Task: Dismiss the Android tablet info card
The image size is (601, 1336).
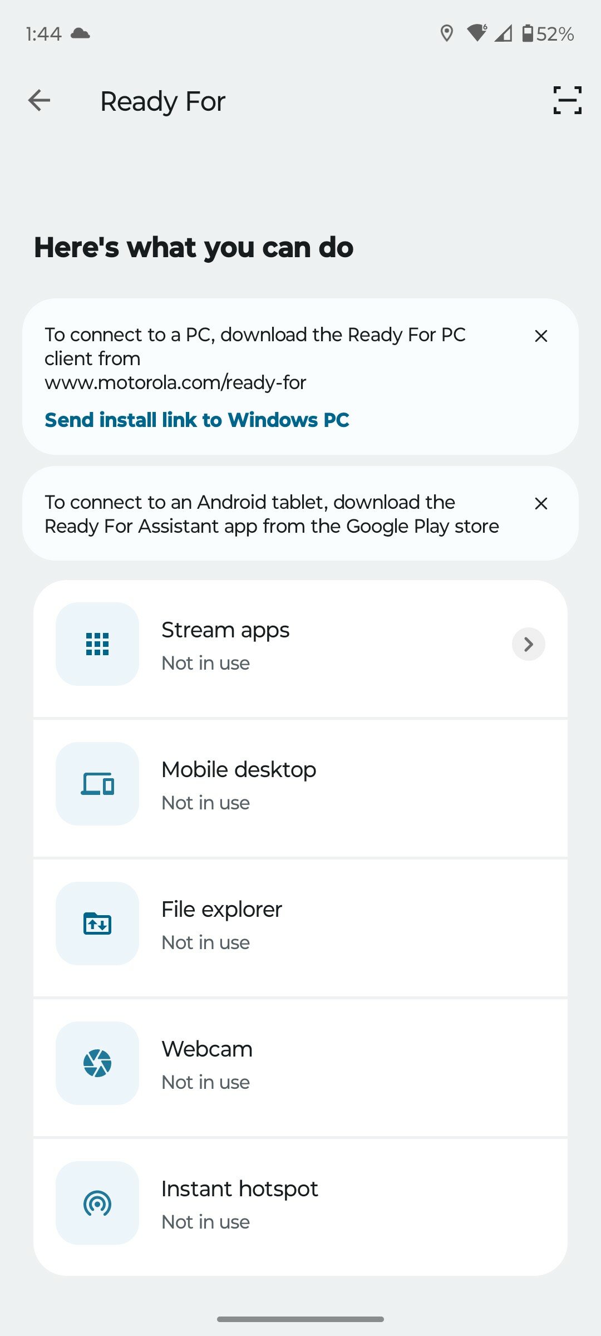Action: coord(541,504)
